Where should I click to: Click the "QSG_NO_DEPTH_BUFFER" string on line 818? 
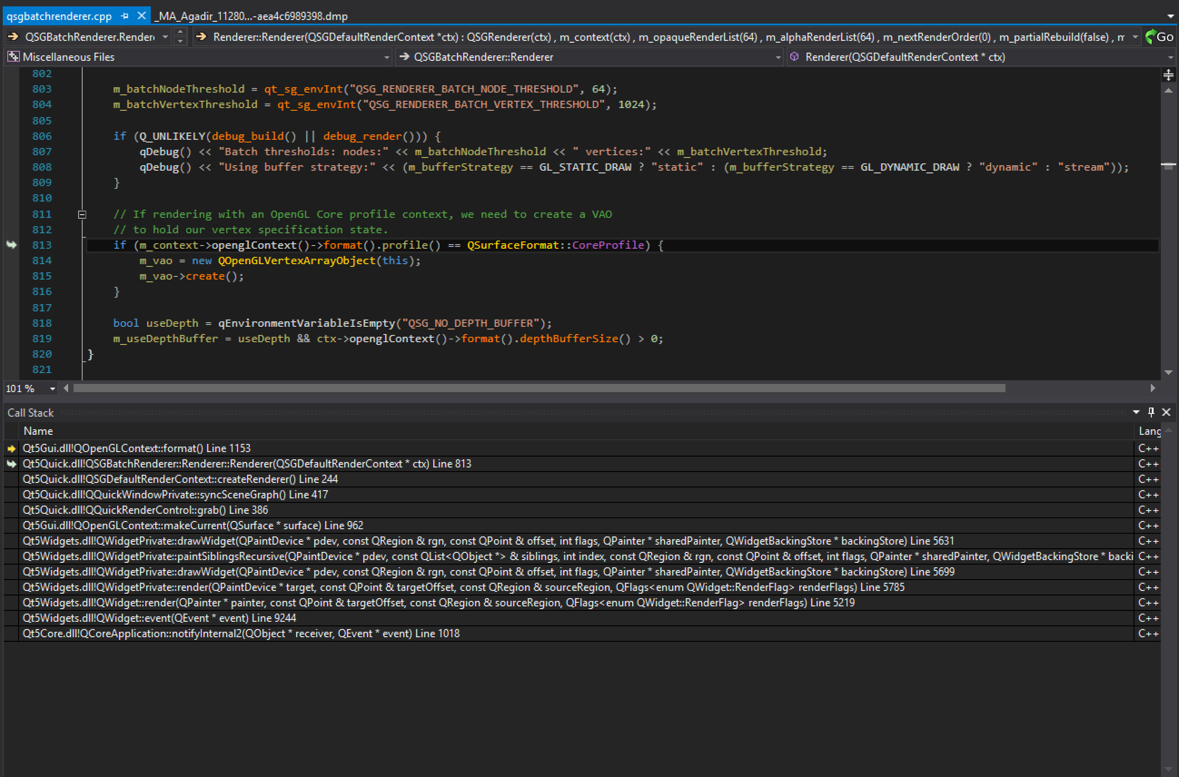tap(471, 323)
